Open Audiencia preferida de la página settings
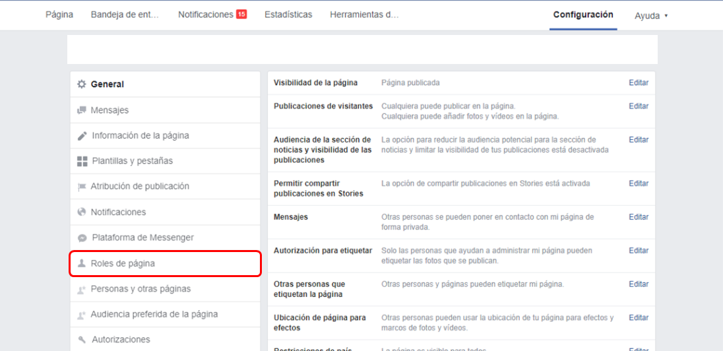Viewport: 723px width, 351px height. (x=166, y=315)
